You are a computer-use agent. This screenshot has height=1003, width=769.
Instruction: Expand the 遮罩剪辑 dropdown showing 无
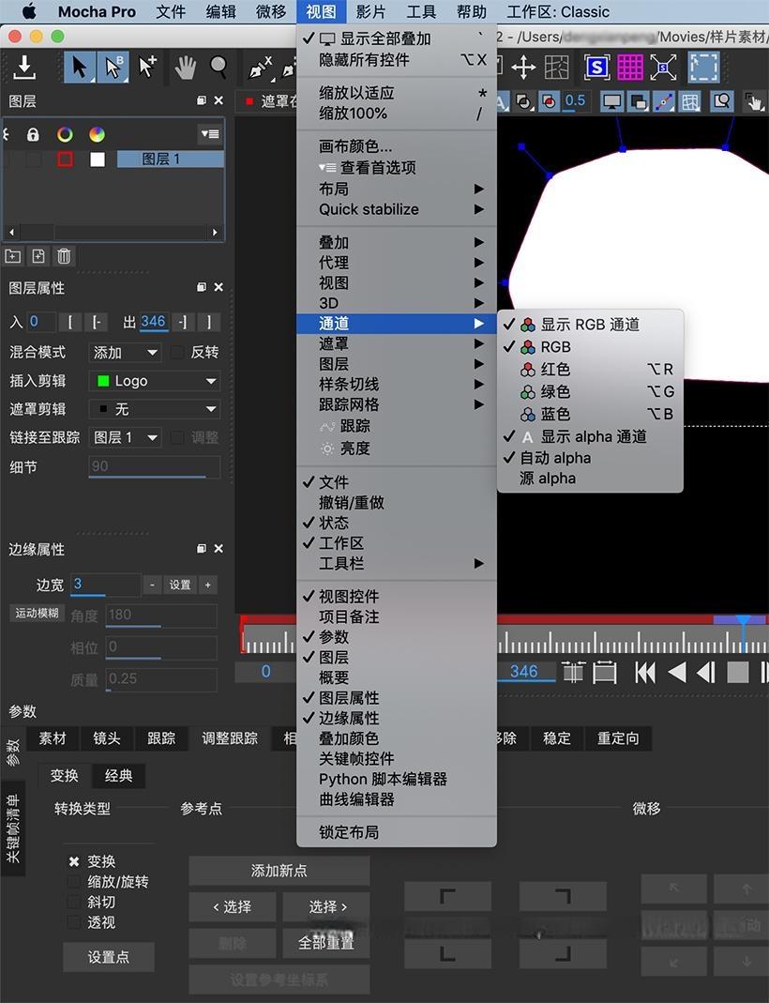(154, 410)
